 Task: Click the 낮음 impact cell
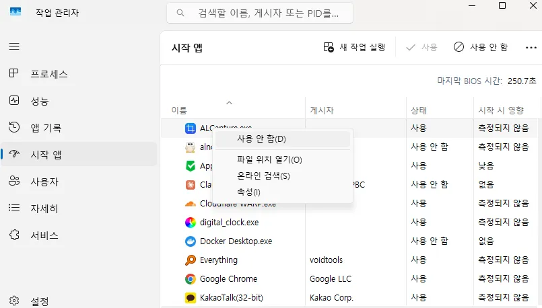tap(486, 165)
